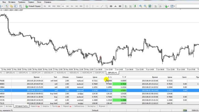Select the Horizontal Line drawing tool

(x=97, y=6)
